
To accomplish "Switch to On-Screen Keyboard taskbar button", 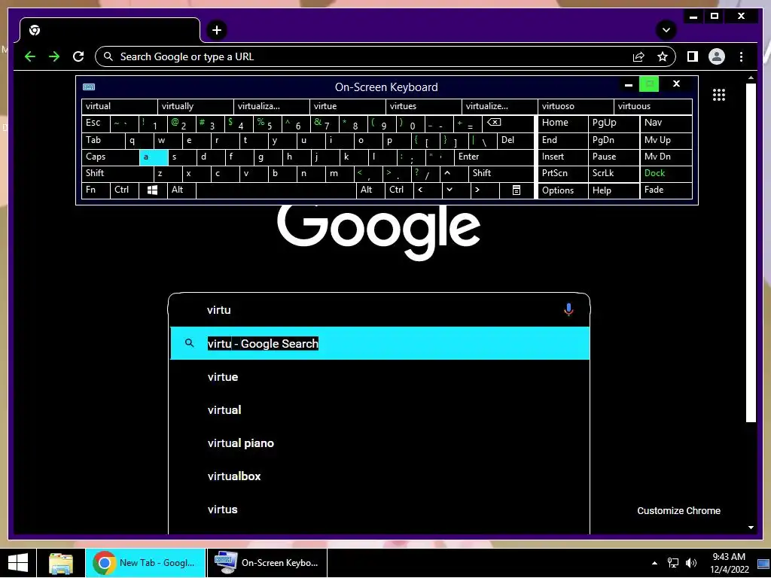I will tap(267, 563).
